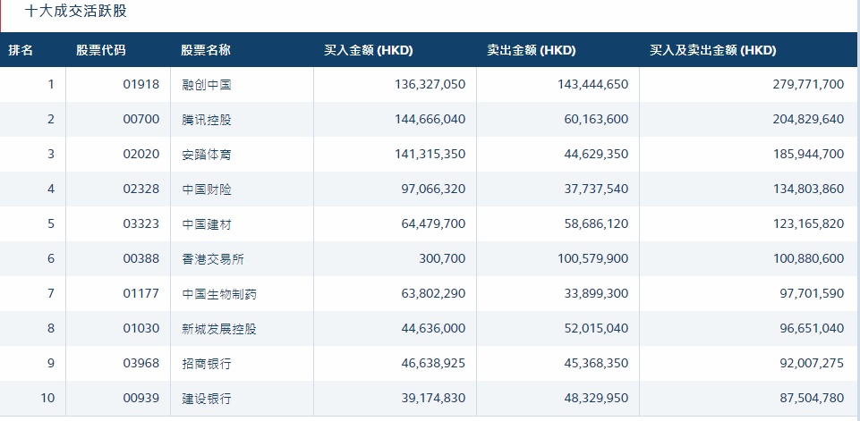
Task: Select stock name 安踏体育
Action: pyautogui.click(x=206, y=154)
